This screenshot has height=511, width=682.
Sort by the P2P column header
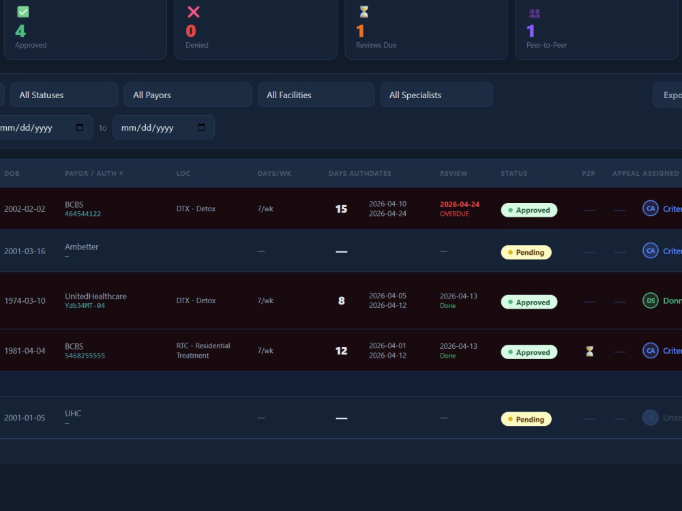589,173
